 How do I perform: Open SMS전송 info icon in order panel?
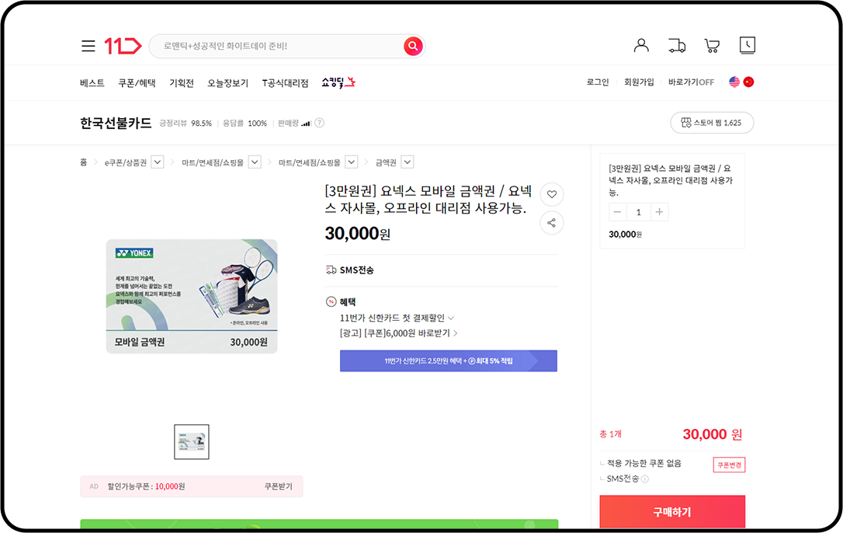click(644, 479)
